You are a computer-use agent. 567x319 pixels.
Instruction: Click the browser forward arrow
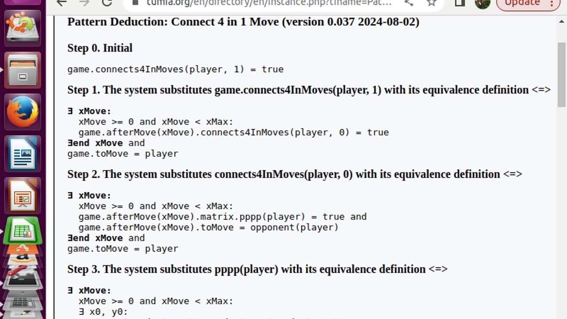(84, 3)
